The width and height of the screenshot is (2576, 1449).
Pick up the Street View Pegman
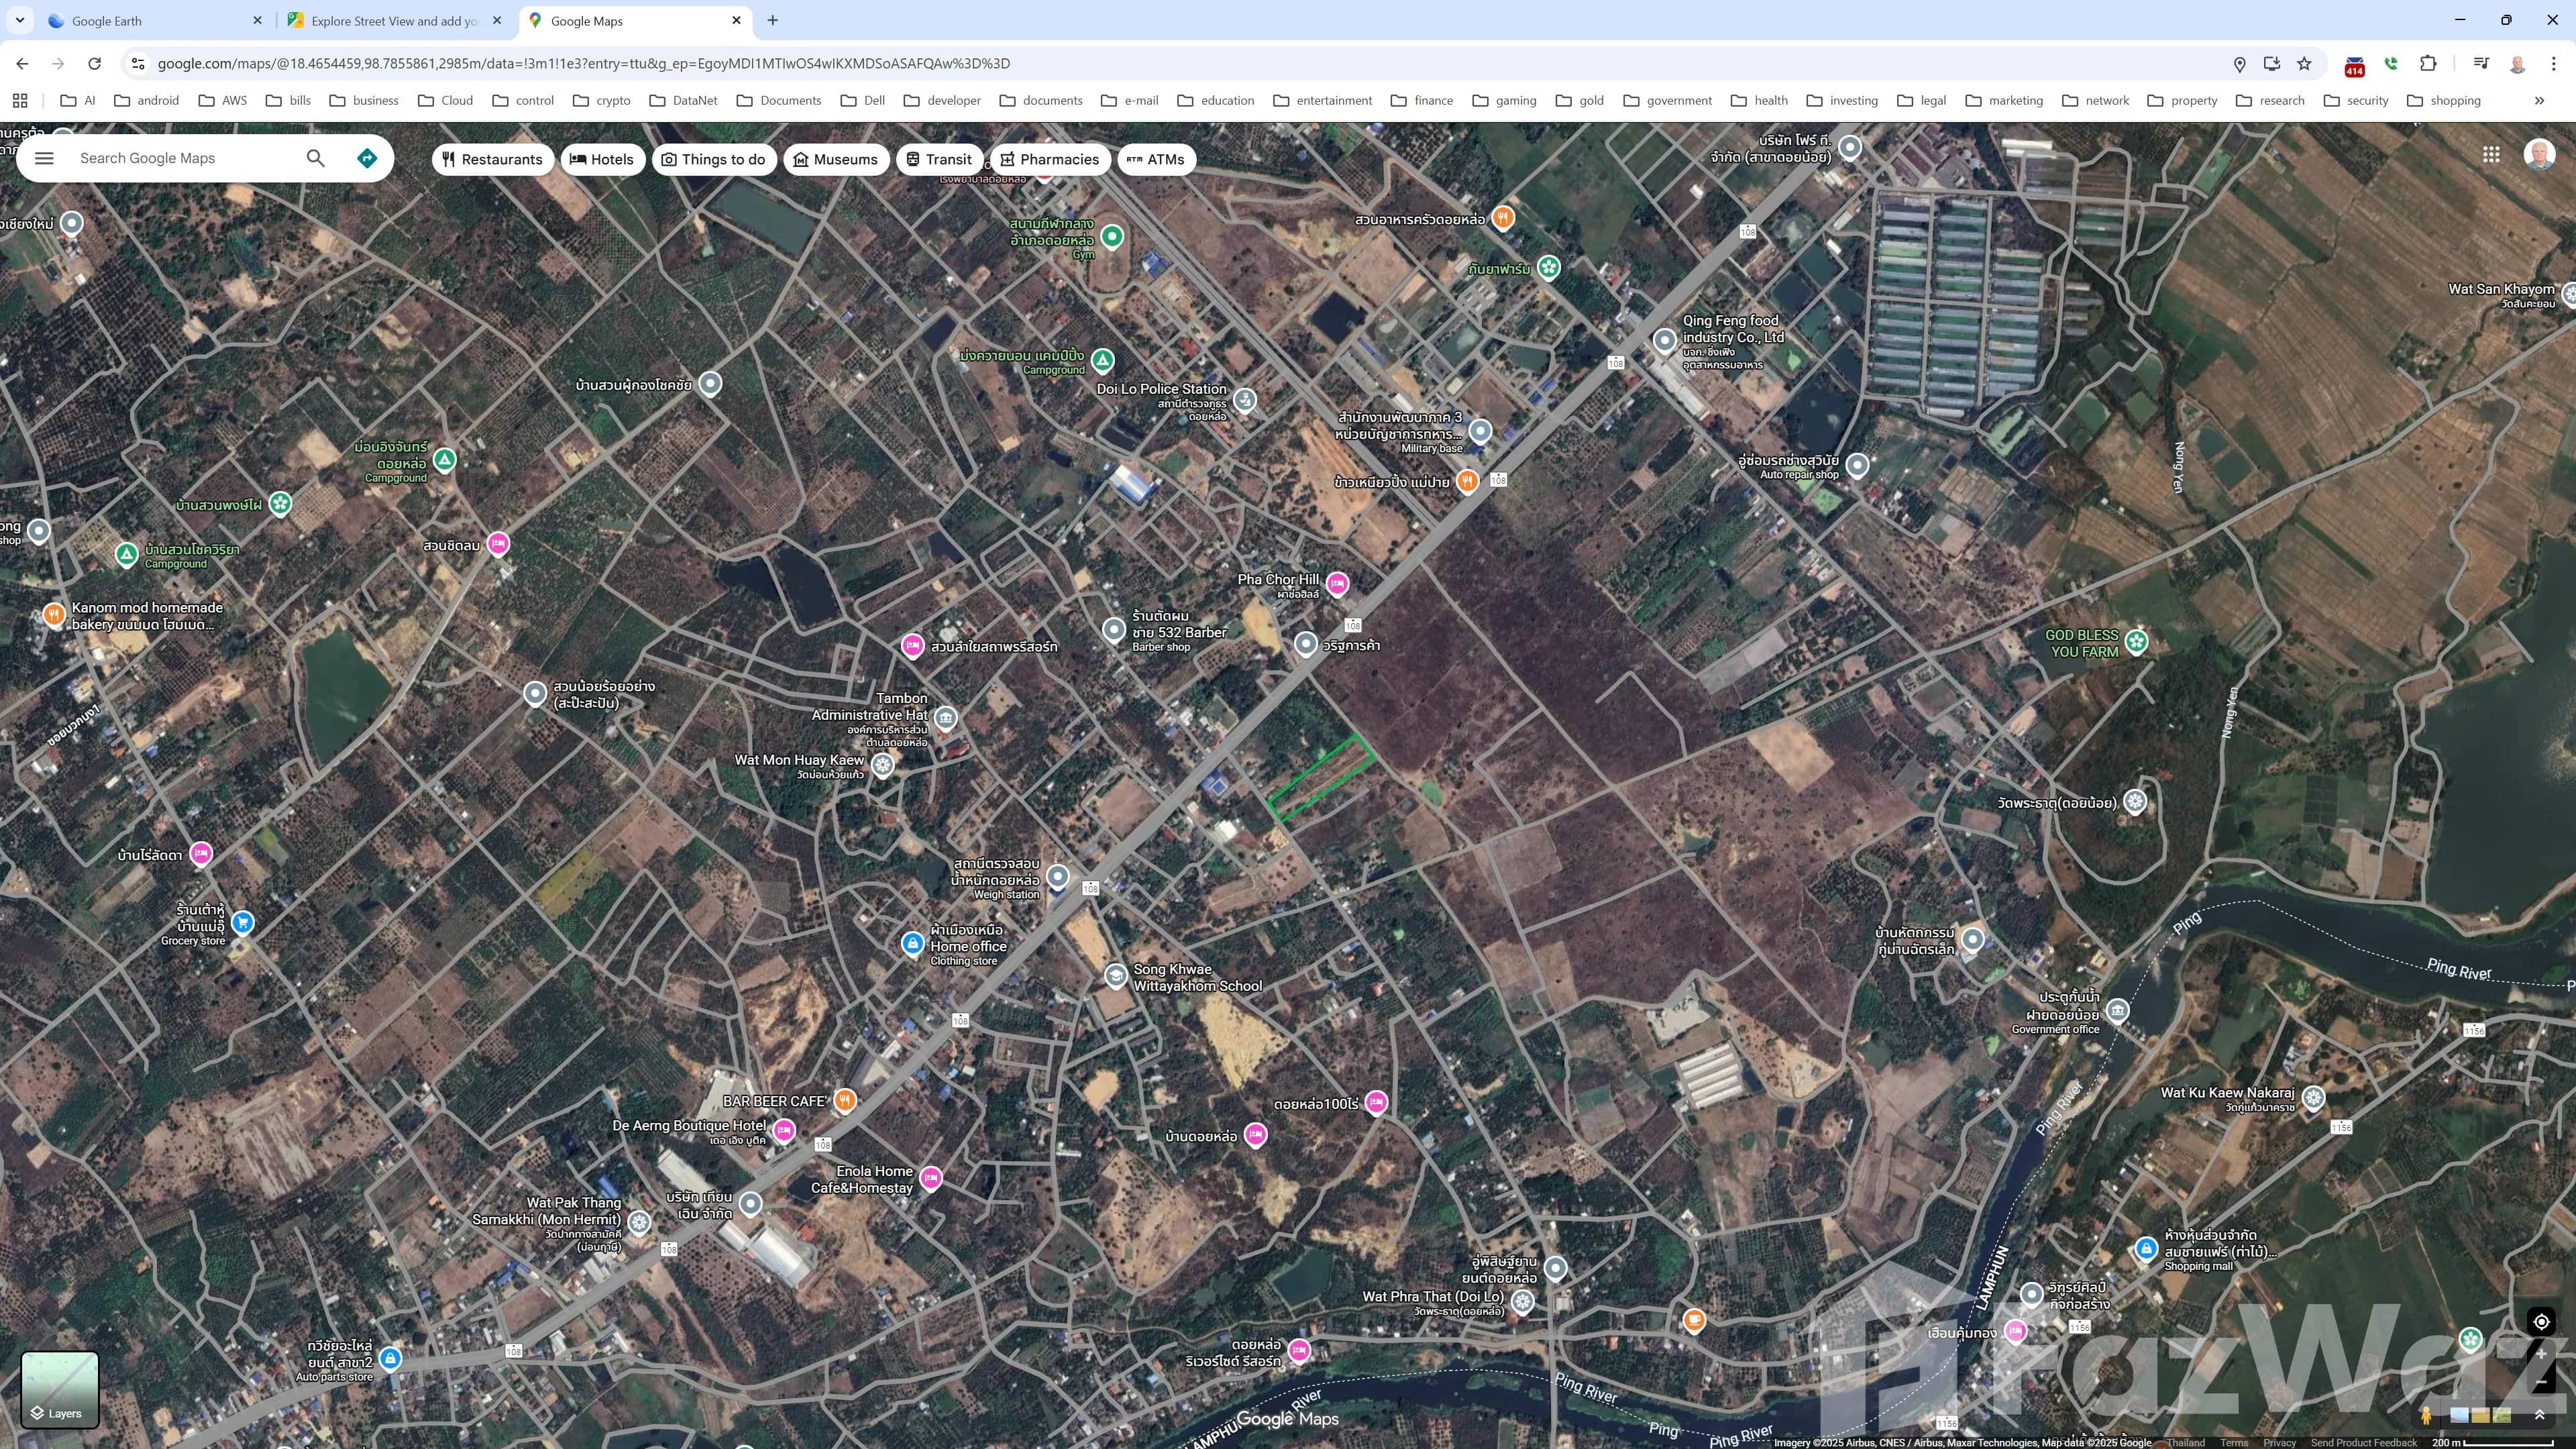2425,1415
